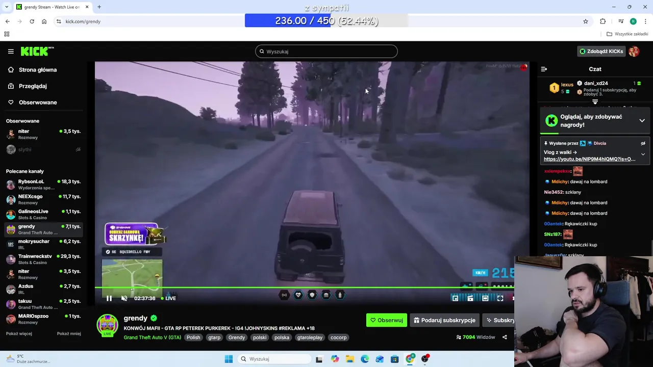This screenshot has width=653, height=367.
Task: Jump to LIVE in the player
Action: pyautogui.click(x=168, y=298)
